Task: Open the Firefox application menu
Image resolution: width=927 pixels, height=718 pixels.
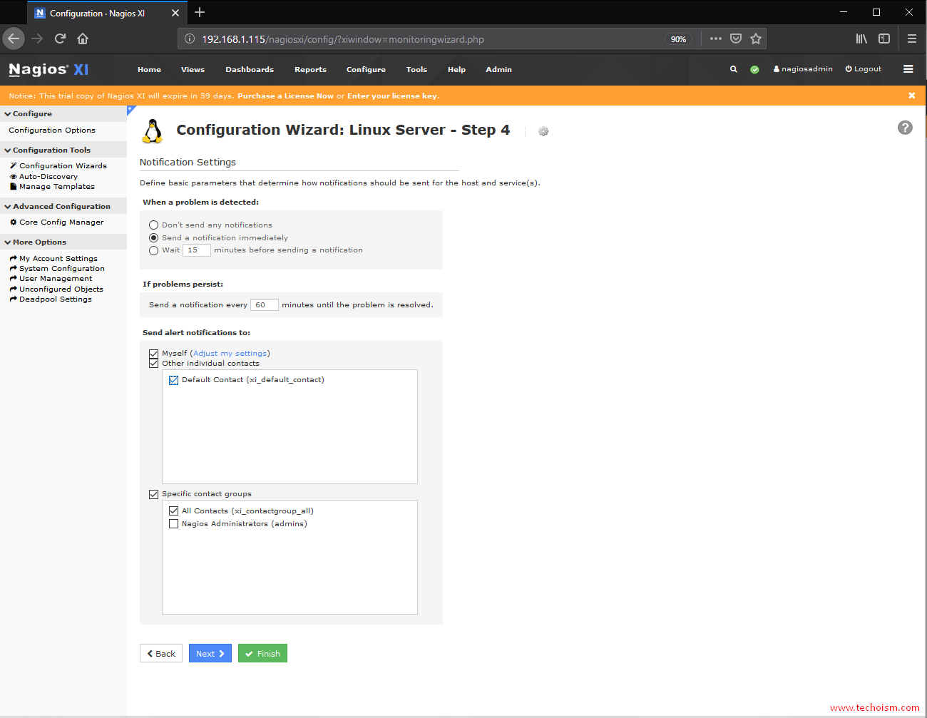Action: 911,39
